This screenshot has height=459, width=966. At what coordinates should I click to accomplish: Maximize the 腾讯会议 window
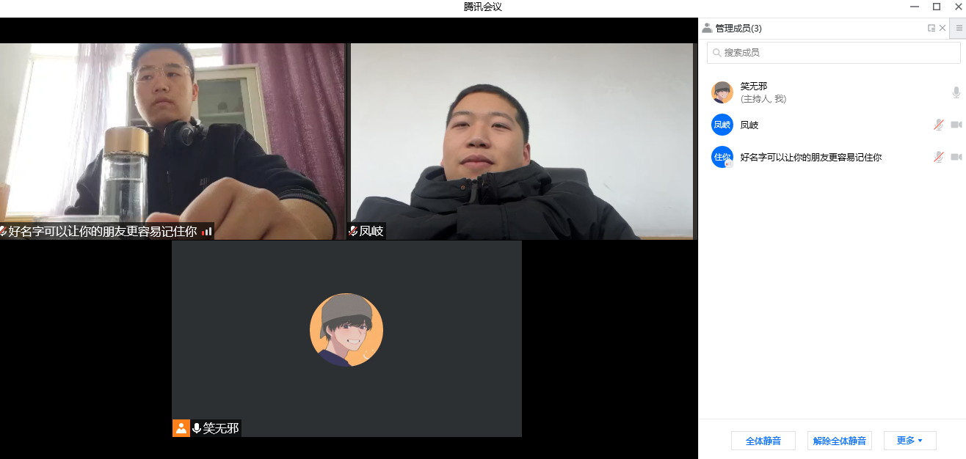pos(937,7)
